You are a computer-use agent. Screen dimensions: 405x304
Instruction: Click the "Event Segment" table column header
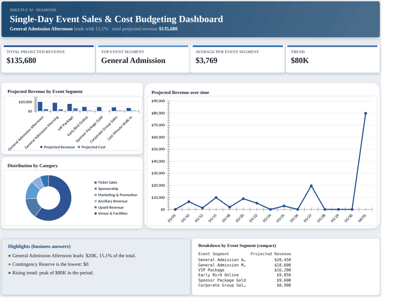214,254
